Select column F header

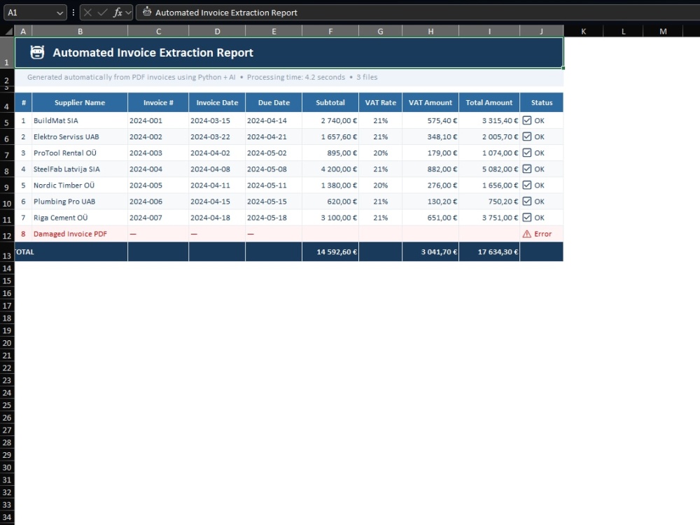click(x=330, y=31)
